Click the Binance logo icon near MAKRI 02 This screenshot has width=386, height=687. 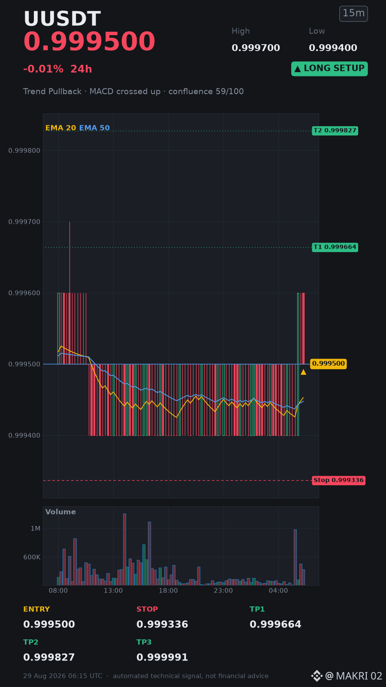[x=317, y=676]
